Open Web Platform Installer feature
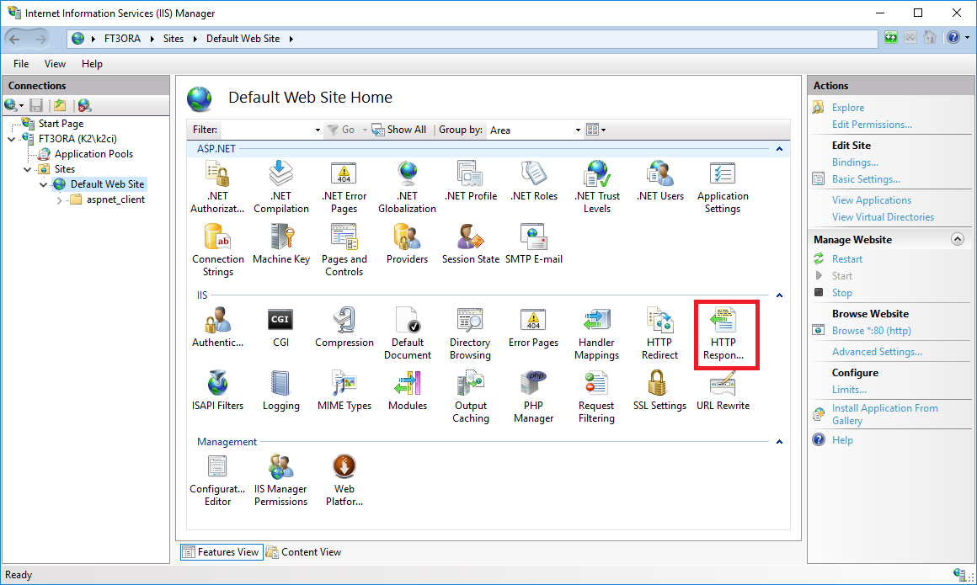 [x=344, y=481]
